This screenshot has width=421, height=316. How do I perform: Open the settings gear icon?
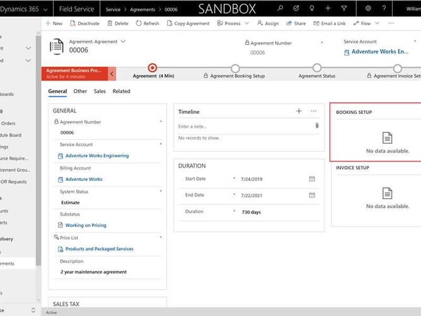[x=368, y=8]
